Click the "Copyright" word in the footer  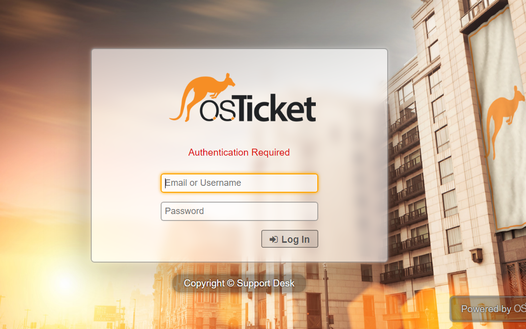point(204,284)
